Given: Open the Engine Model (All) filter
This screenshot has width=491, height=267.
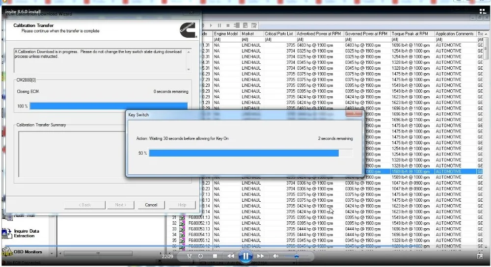Looking at the screenshot, I should (x=226, y=39).
